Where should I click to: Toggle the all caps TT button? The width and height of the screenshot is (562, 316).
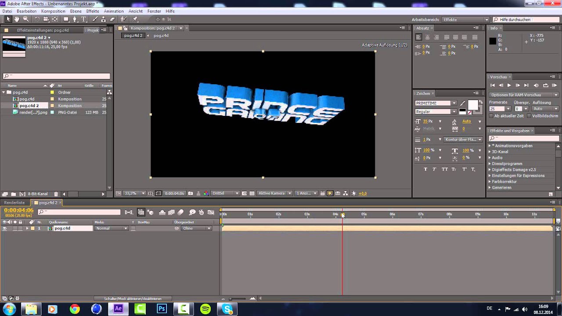coord(445,169)
